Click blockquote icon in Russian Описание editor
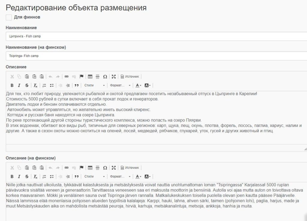The width and height of the screenshot is (307, 221). 76,85
